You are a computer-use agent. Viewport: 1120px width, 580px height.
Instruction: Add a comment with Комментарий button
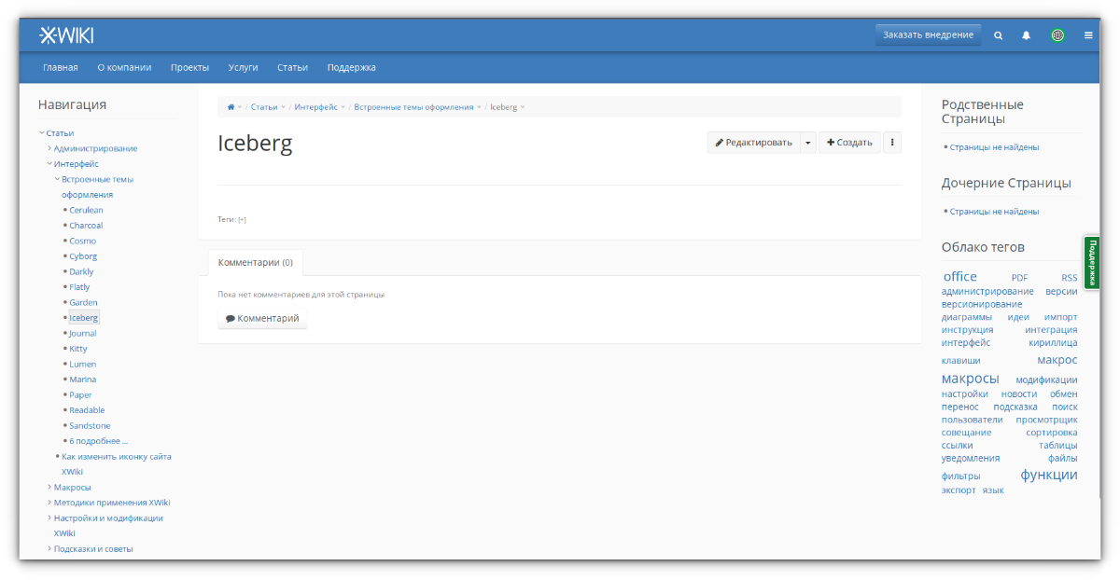(x=262, y=318)
